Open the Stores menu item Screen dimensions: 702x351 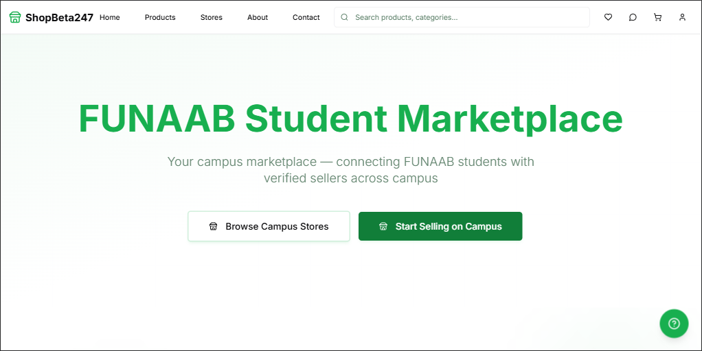(x=212, y=17)
